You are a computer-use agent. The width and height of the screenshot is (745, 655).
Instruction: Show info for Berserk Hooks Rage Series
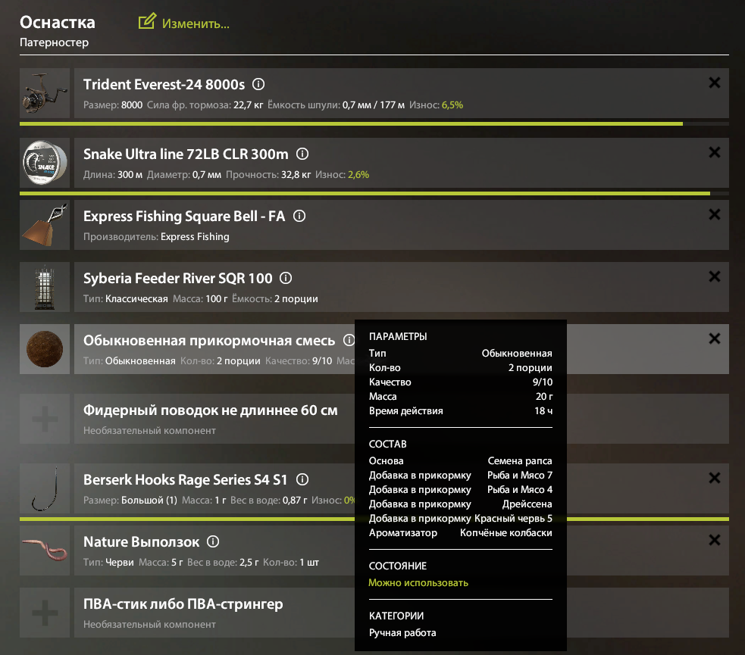[302, 479]
